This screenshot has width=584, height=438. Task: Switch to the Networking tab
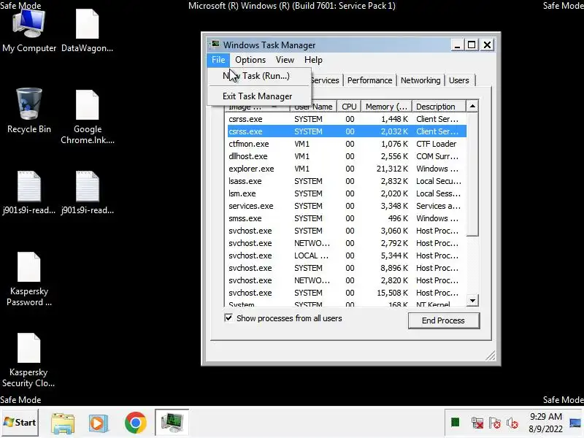(420, 80)
